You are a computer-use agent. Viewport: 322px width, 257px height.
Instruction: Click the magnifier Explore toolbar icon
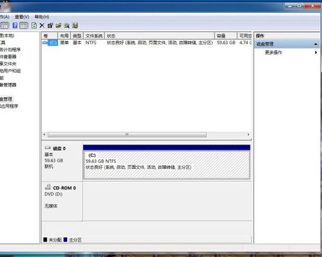(66, 26)
